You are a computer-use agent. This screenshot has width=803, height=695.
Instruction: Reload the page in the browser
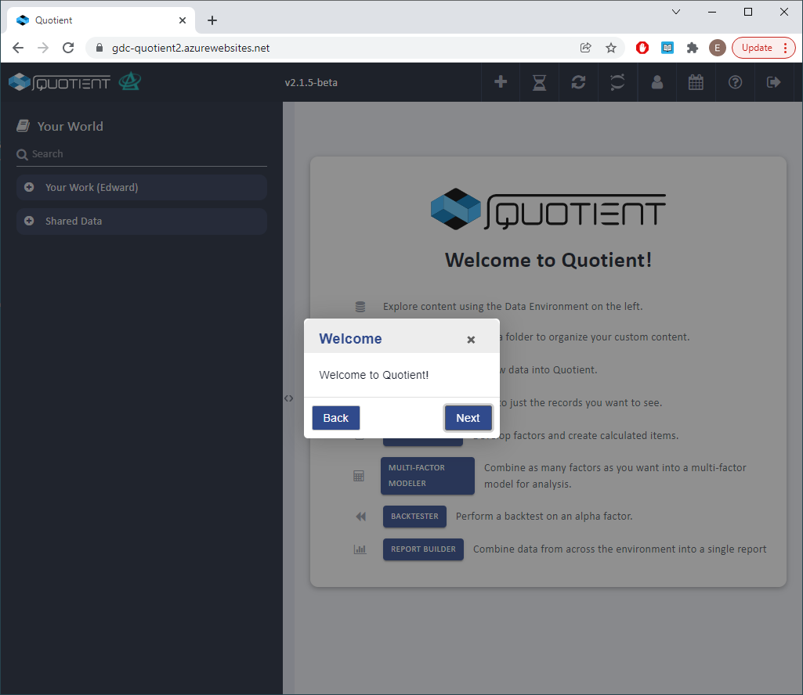(x=68, y=48)
